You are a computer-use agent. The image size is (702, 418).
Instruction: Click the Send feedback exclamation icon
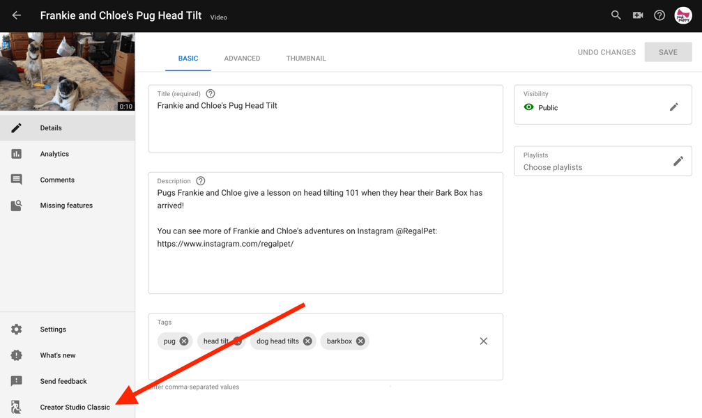pyautogui.click(x=16, y=381)
